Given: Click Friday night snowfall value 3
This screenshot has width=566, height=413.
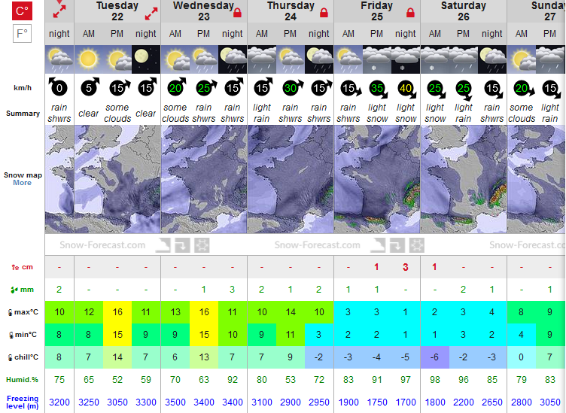Looking at the screenshot, I should point(406,267).
